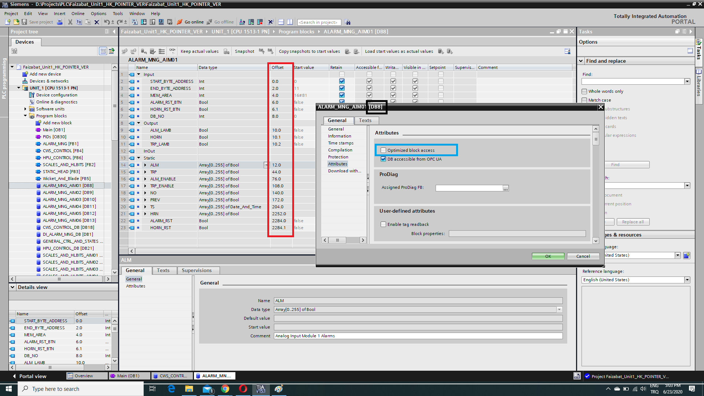Switch to Supervisions tab in ALM inspector
Image resolution: width=704 pixels, height=396 pixels.
197,270
